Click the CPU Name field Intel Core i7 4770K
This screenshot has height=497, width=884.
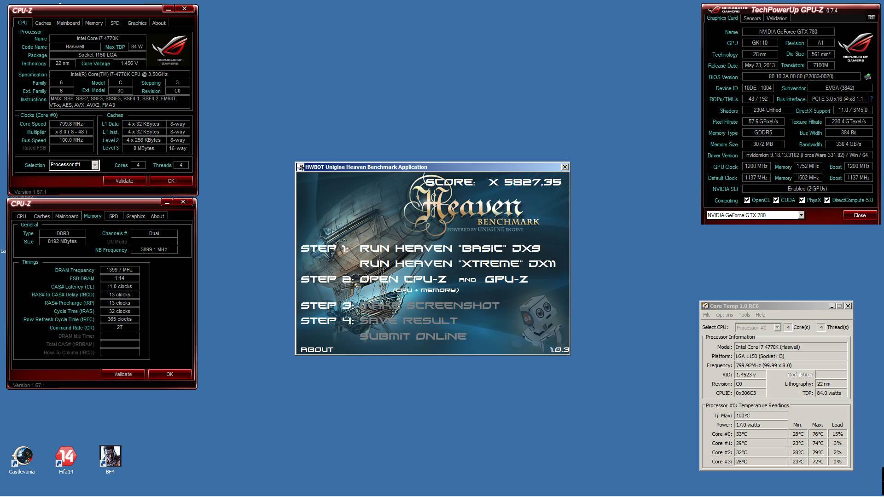pyautogui.click(x=98, y=39)
